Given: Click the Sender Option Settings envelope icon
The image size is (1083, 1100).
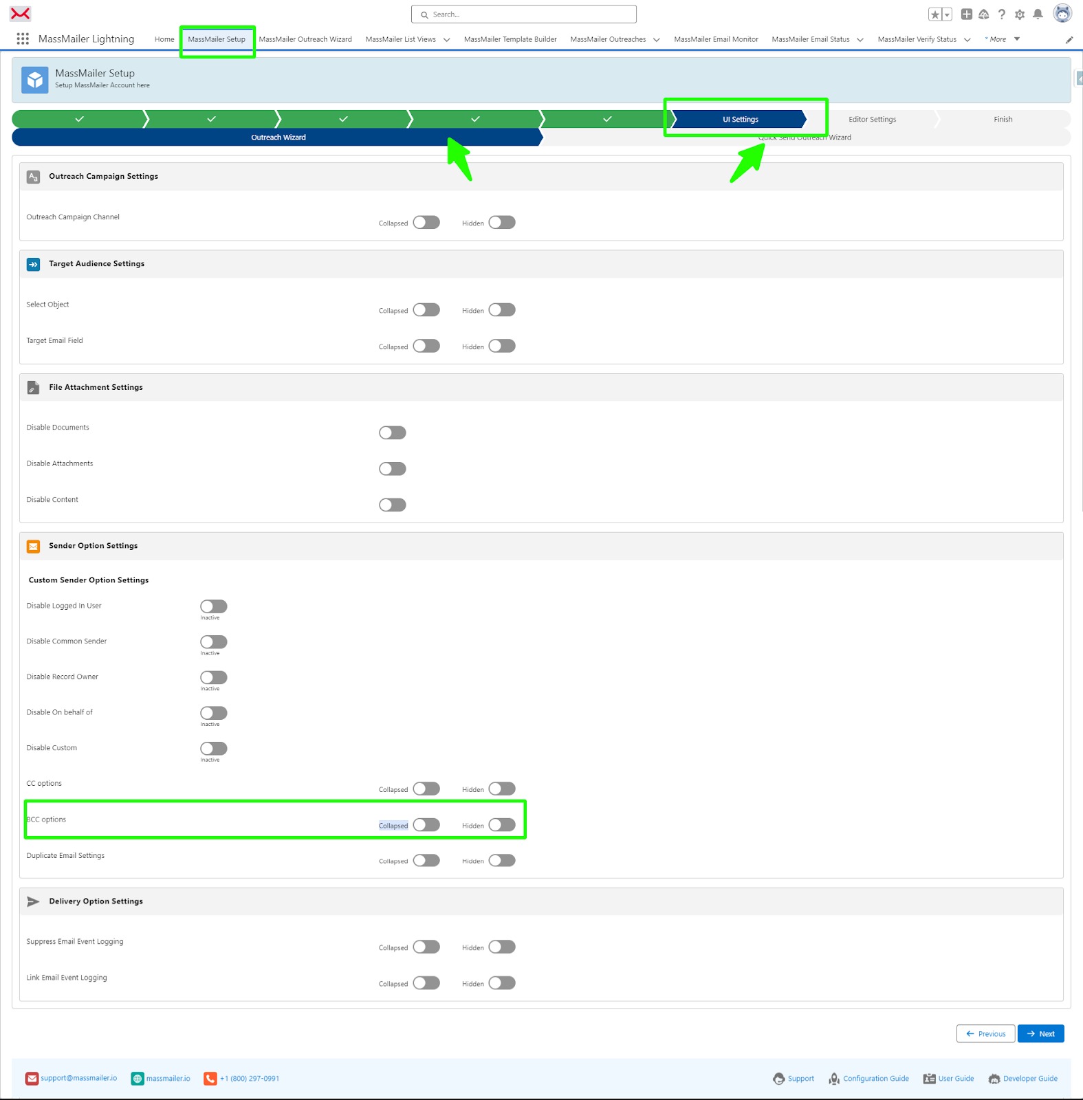Looking at the screenshot, I should point(33,547).
